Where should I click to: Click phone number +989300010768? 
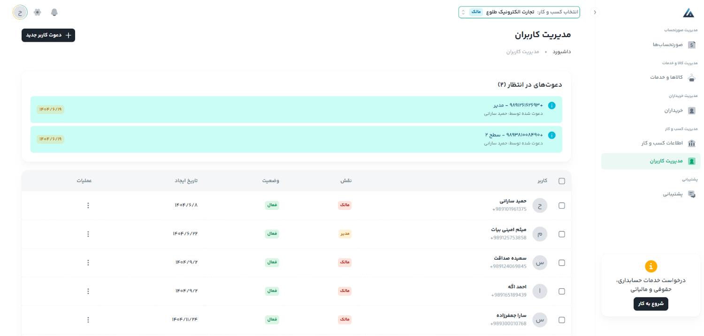click(508, 324)
